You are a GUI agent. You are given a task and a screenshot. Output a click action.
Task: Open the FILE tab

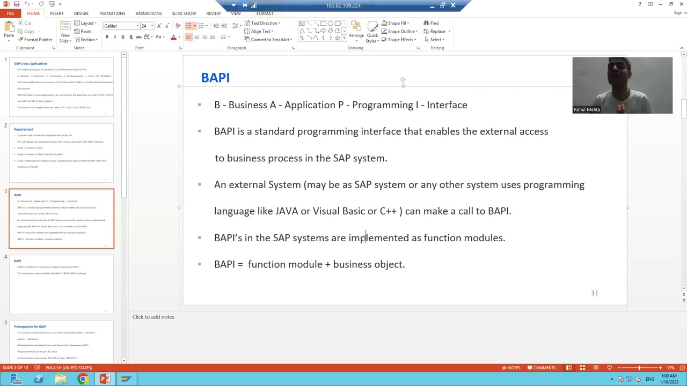(x=10, y=13)
